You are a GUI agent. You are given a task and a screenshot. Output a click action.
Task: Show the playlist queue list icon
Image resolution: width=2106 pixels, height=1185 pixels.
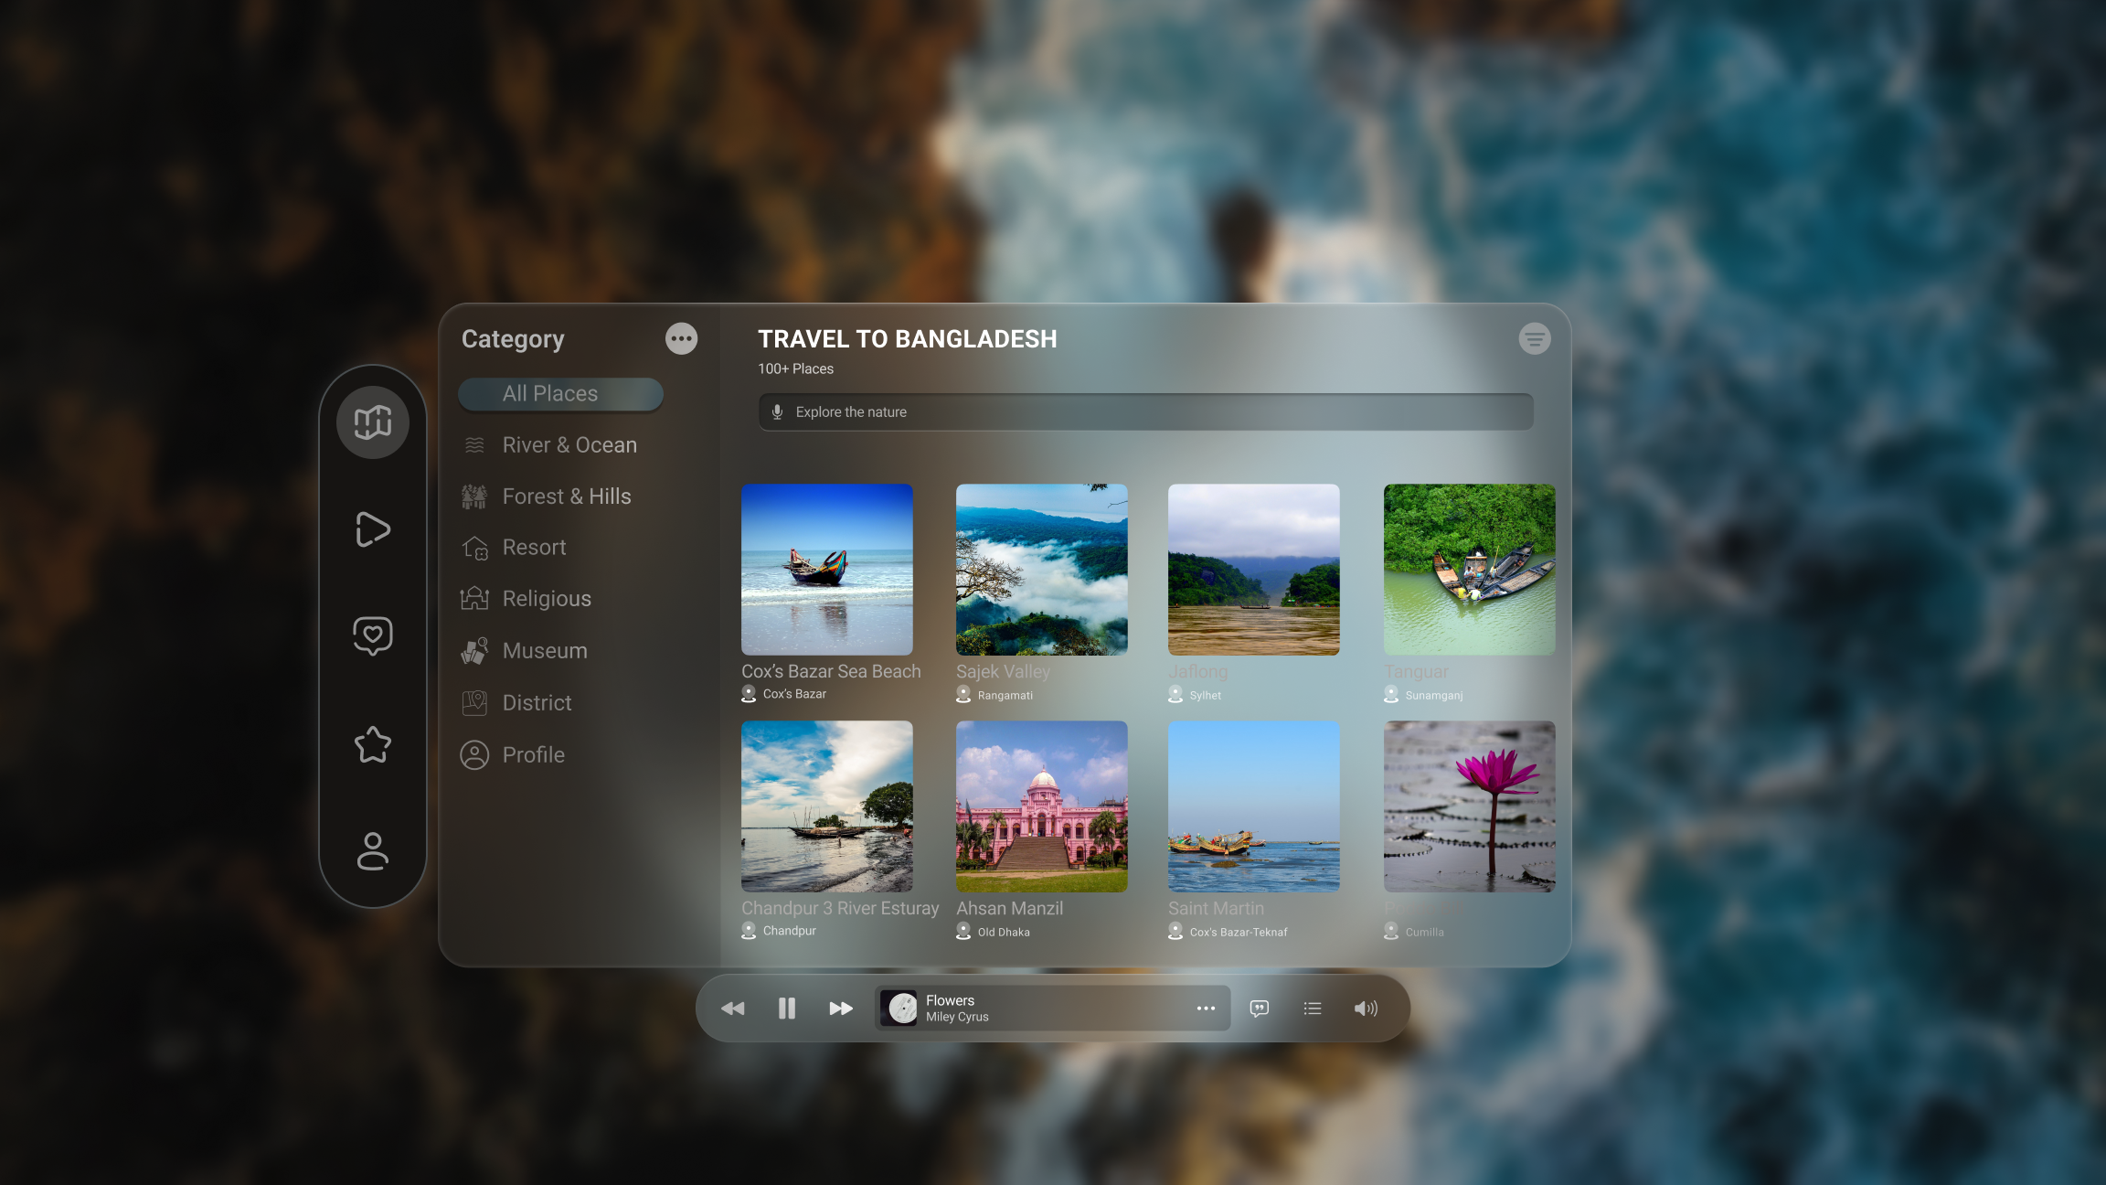[1313, 1008]
